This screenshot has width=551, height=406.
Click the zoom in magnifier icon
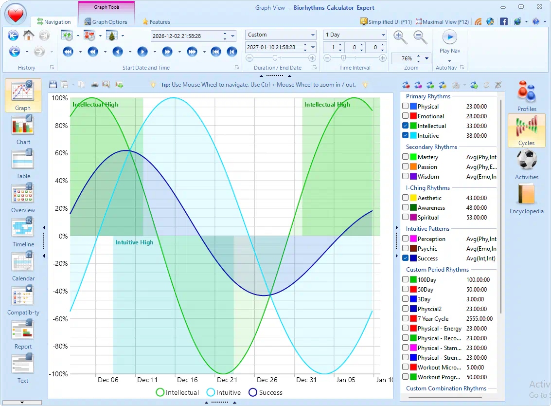[x=400, y=37]
